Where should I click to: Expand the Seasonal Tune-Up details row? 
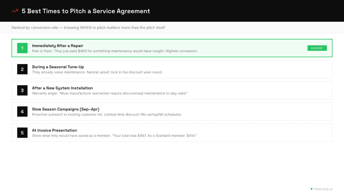point(172,69)
